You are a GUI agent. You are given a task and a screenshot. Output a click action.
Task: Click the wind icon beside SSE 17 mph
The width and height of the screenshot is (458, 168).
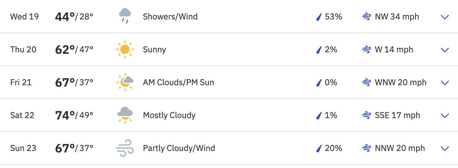[367, 115]
